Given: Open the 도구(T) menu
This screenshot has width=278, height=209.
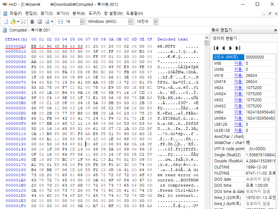Looking at the screenshot, I should 95,13.
